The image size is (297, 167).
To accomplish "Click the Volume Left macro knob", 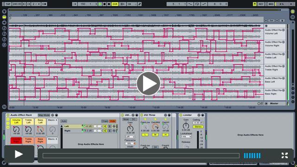I will (16, 129).
